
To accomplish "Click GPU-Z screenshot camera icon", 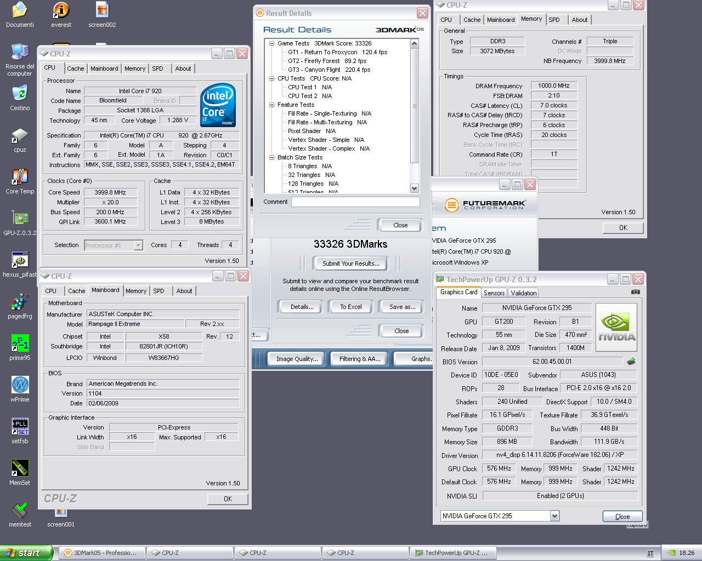I will click(636, 292).
